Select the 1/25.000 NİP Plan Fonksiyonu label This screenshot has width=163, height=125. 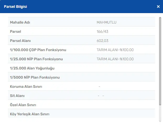point(36,59)
